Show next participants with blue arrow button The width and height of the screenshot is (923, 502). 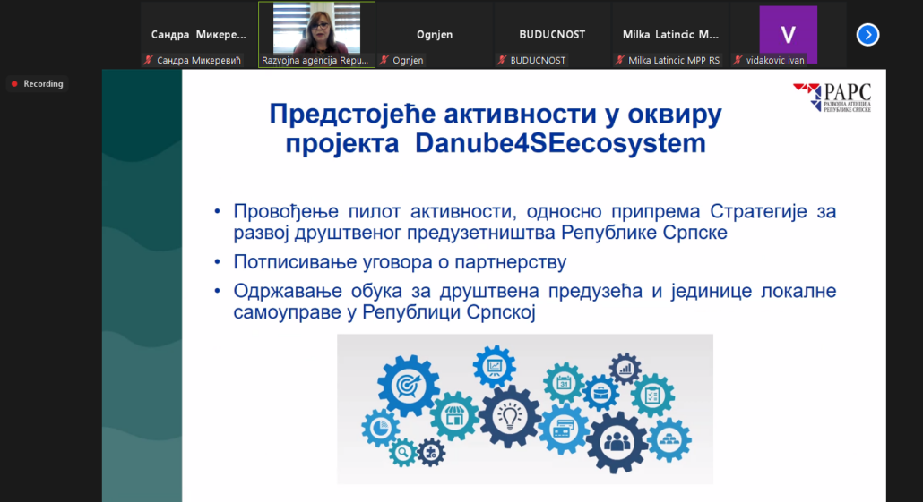tap(867, 35)
